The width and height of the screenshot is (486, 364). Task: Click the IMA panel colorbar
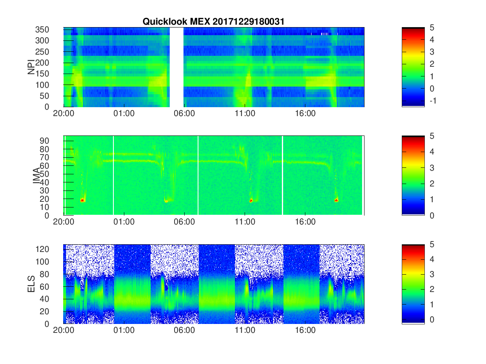(x=413, y=176)
